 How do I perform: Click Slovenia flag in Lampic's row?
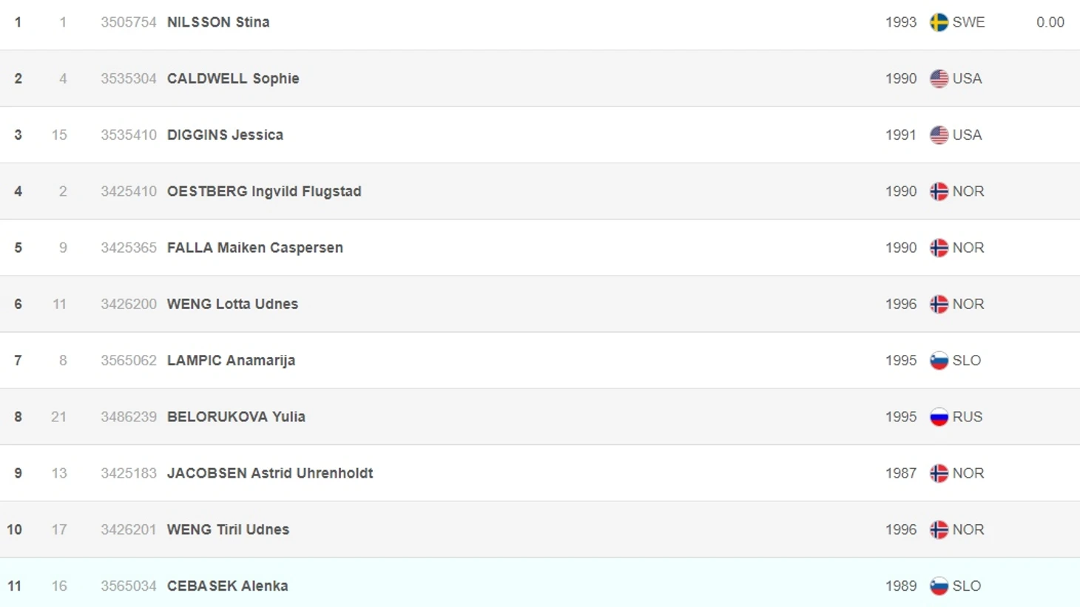coord(939,360)
